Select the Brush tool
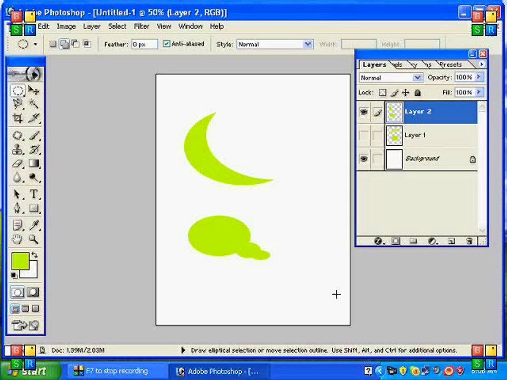 (x=34, y=135)
